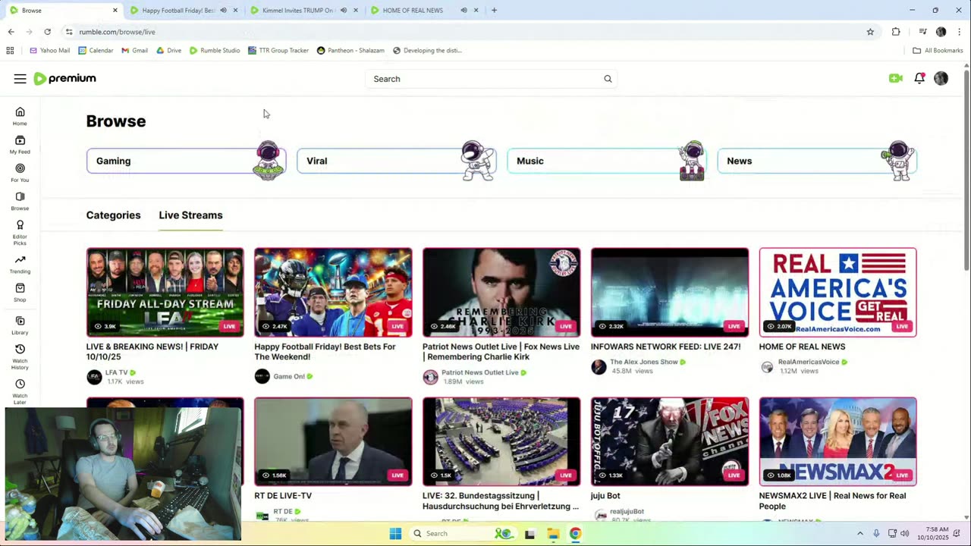The width and height of the screenshot is (971, 546).
Task: Open the Windows Start button
Action: 395,534
